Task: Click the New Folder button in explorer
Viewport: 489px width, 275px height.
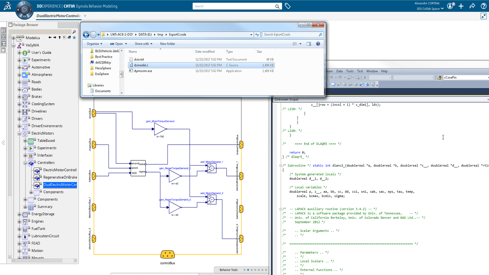Action: tap(167, 43)
